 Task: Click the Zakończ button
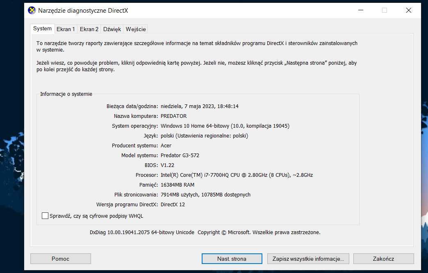click(383, 259)
